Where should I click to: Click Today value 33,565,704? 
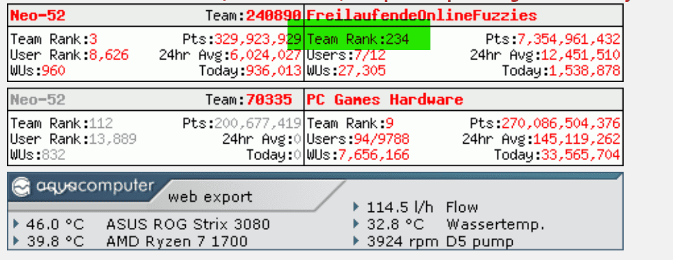click(x=580, y=154)
